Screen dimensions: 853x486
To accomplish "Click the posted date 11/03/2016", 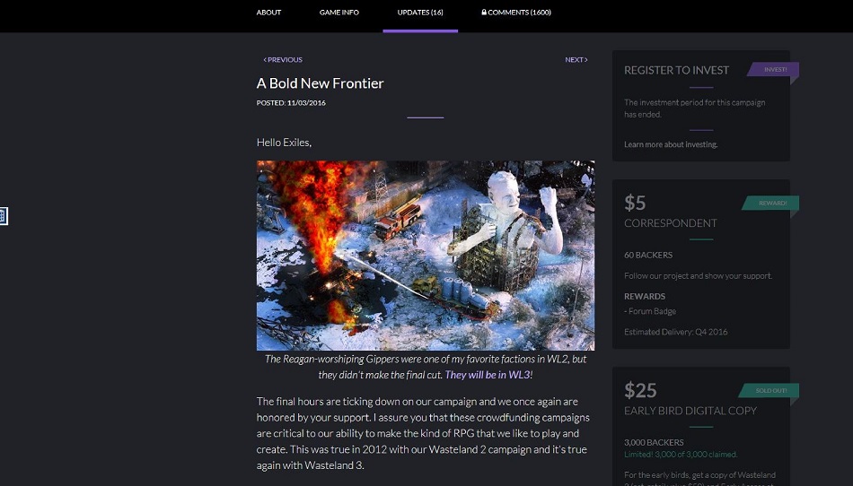I will tap(306, 102).
